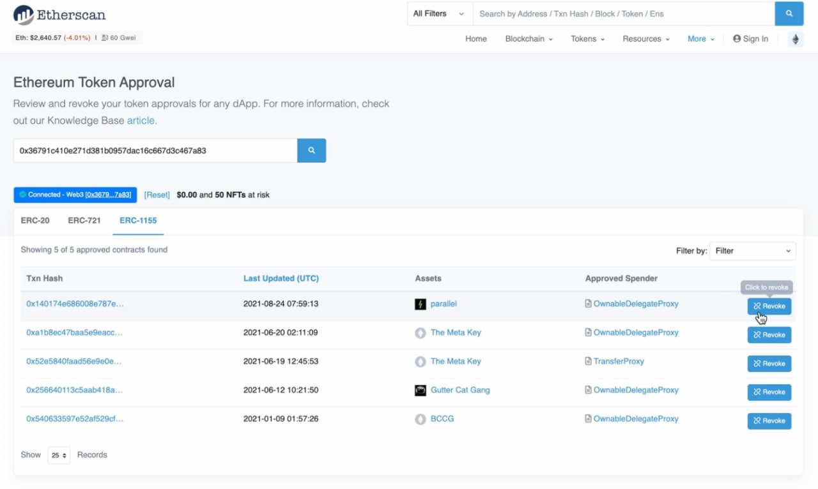Open the More navigation menu
Image resolution: width=818 pixels, height=489 pixels.
(700, 39)
